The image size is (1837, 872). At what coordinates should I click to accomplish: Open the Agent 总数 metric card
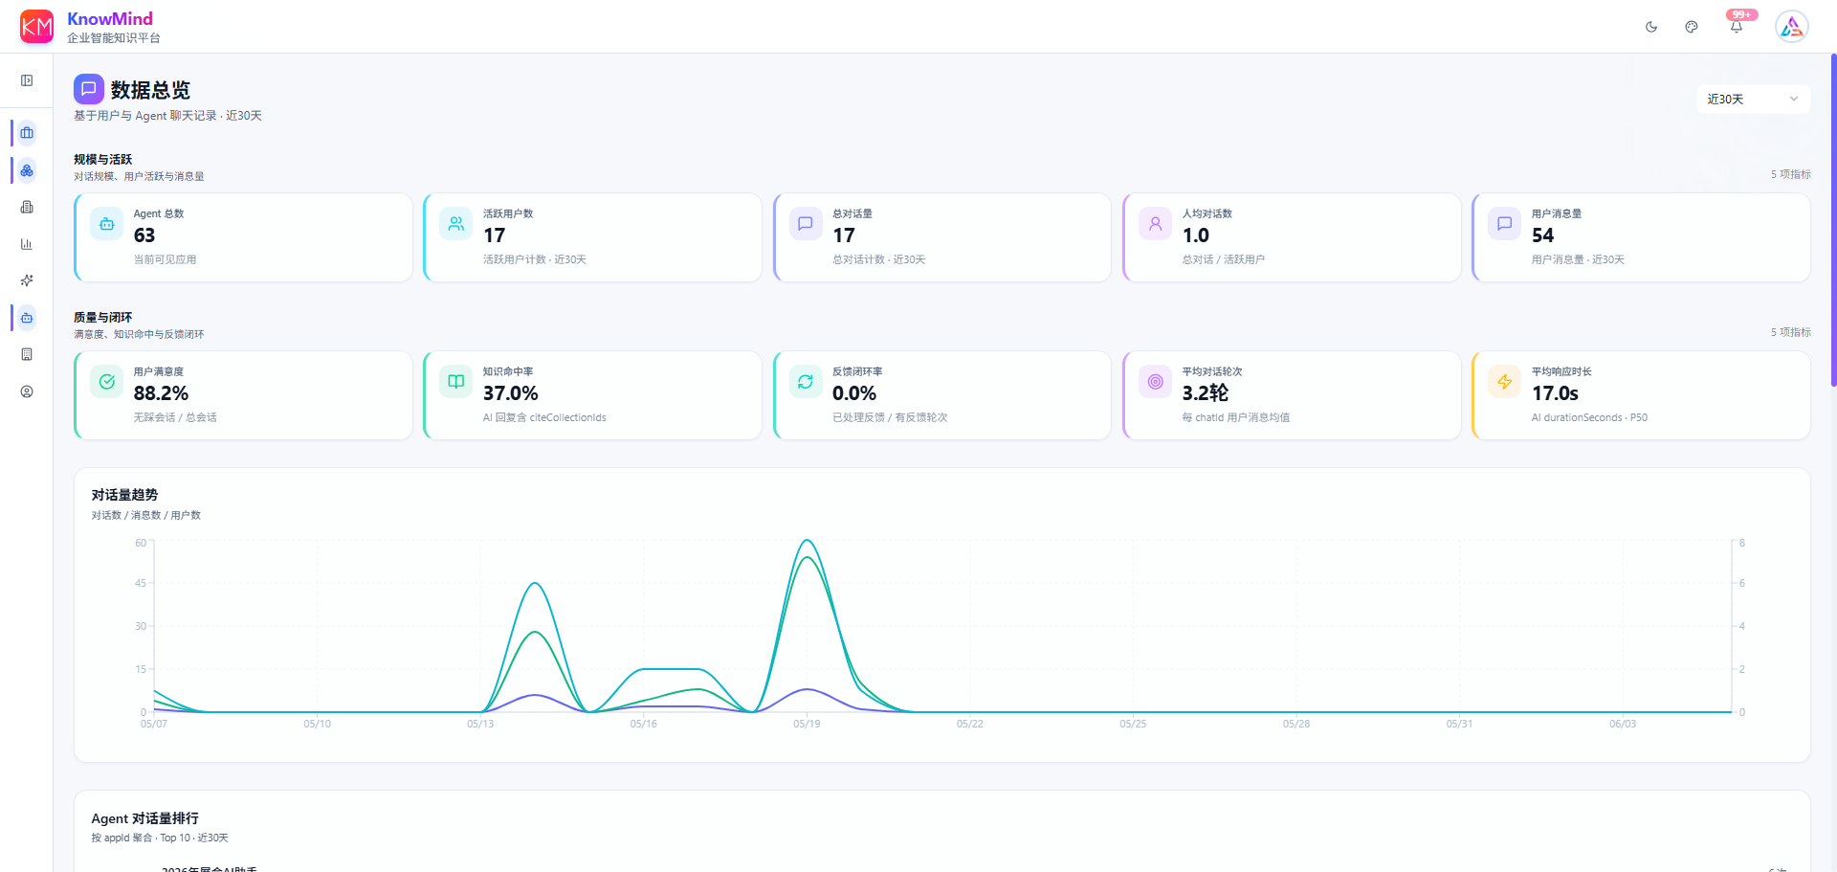pos(243,237)
